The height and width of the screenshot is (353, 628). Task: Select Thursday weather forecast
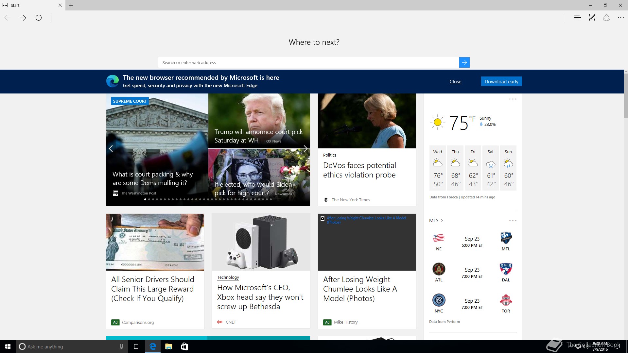(455, 168)
